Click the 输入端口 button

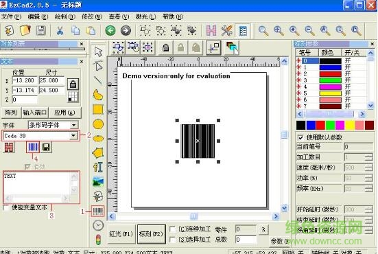coord(35,113)
